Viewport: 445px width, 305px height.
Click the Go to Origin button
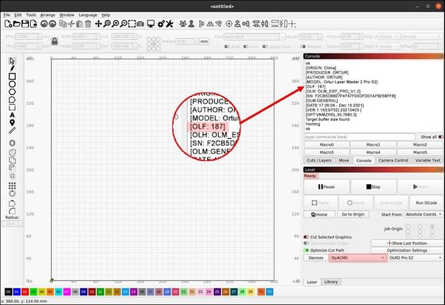click(353, 214)
